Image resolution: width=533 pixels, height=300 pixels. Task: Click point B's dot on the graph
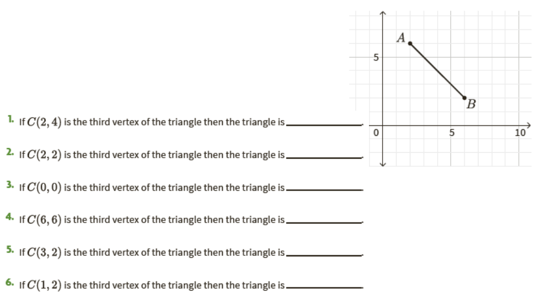[x=464, y=98]
